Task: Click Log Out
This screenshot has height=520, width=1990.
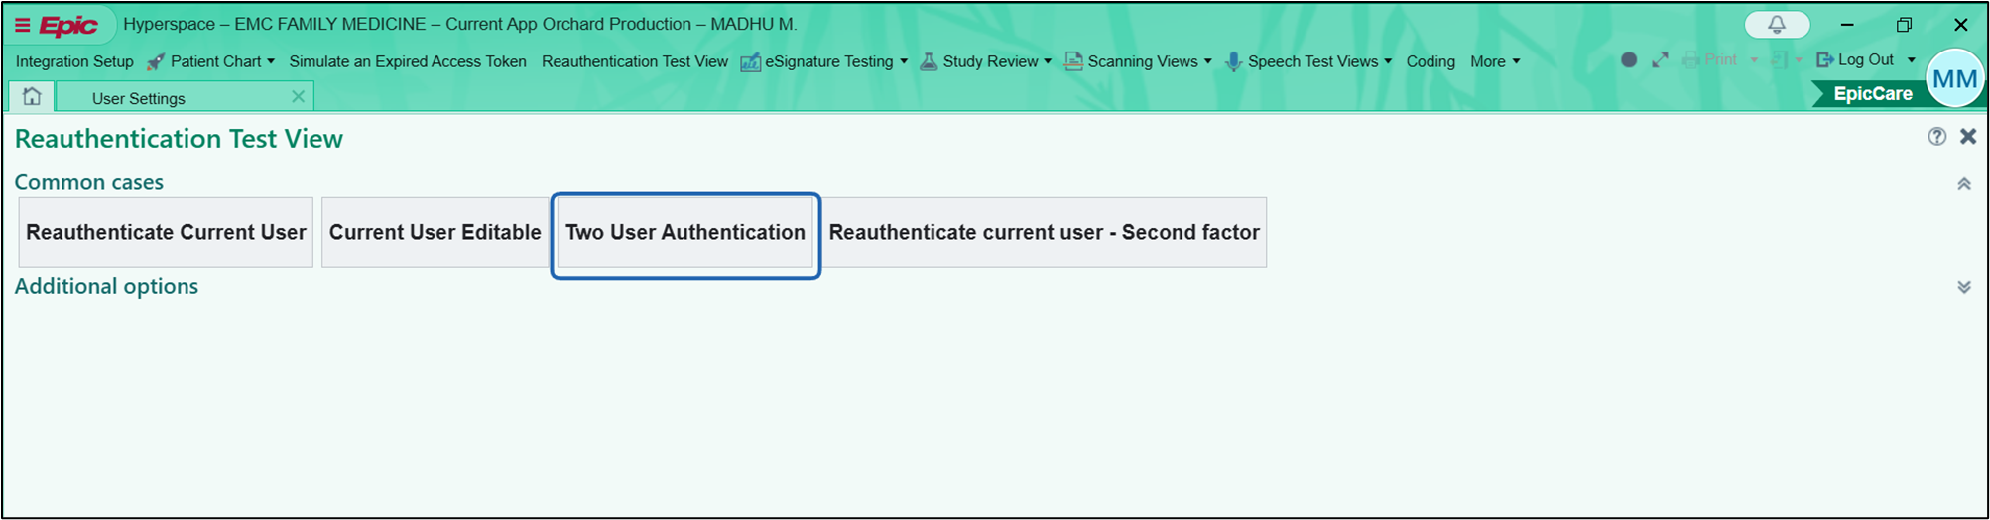Action: coord(1855,59)
